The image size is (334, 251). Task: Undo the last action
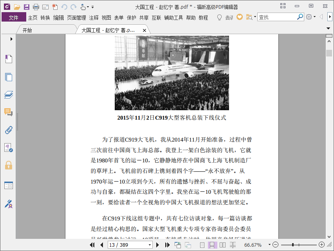click(64, 7)
